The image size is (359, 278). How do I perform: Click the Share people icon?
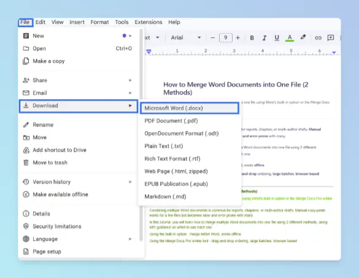point(26,80)
